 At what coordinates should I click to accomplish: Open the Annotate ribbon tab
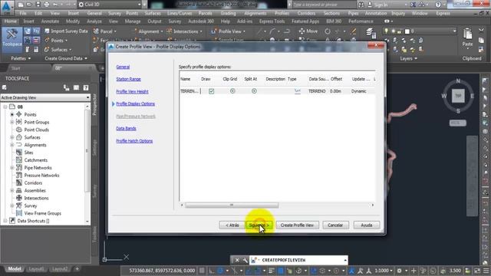point(50,21)
